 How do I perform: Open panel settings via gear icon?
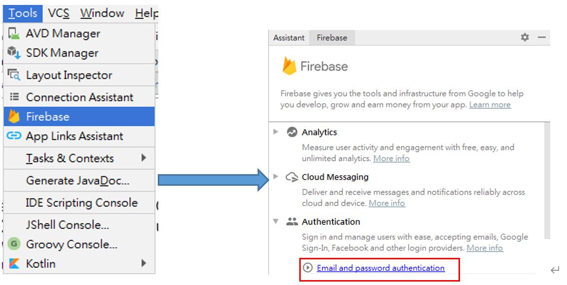[x=525, y=37]
